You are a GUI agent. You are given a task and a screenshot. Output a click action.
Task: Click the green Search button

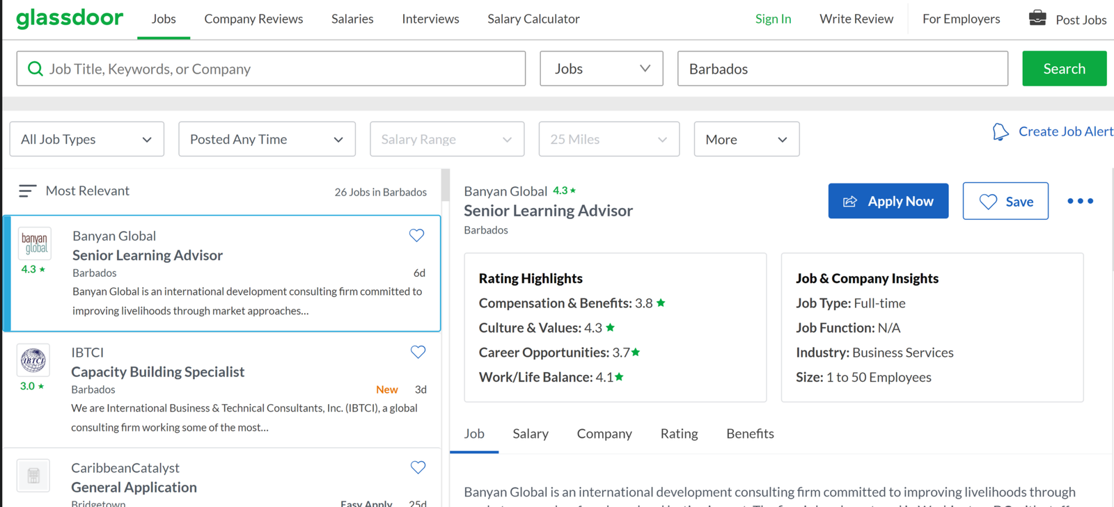click(x=1064, y=68)
